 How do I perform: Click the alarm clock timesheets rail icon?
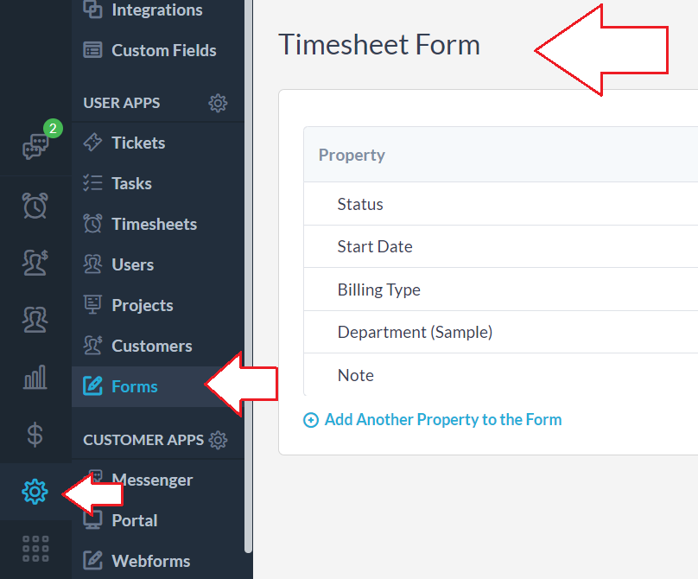(x=35, y=206)
